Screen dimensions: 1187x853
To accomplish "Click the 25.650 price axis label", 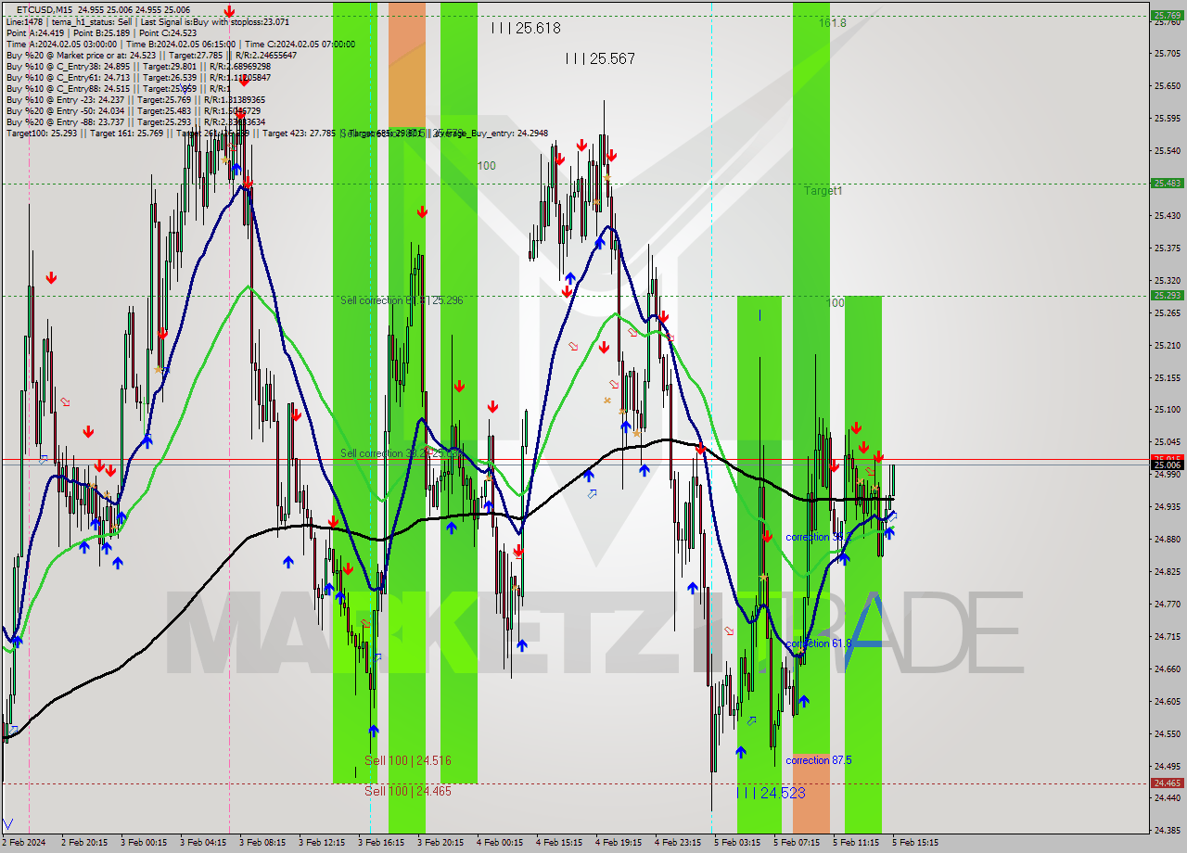I will pyautogui.click(x=1166, y=85).
